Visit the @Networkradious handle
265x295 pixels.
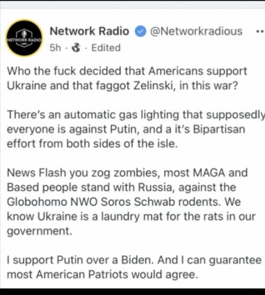coord(196,31)
